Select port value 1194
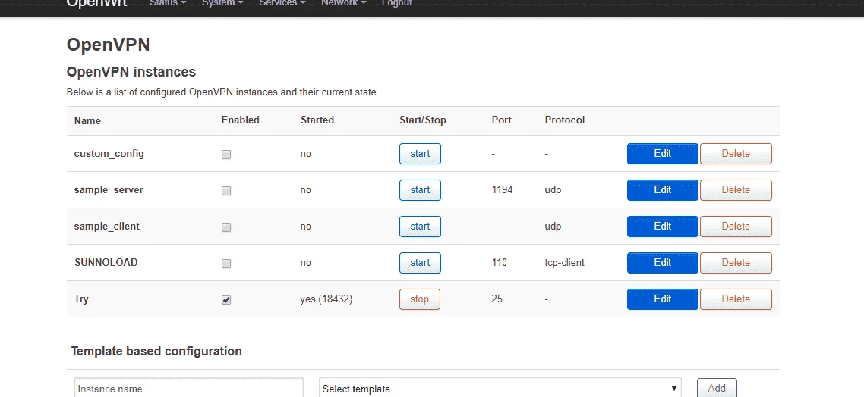The height and width of the screenshot is (397, 864). point(502,190)
